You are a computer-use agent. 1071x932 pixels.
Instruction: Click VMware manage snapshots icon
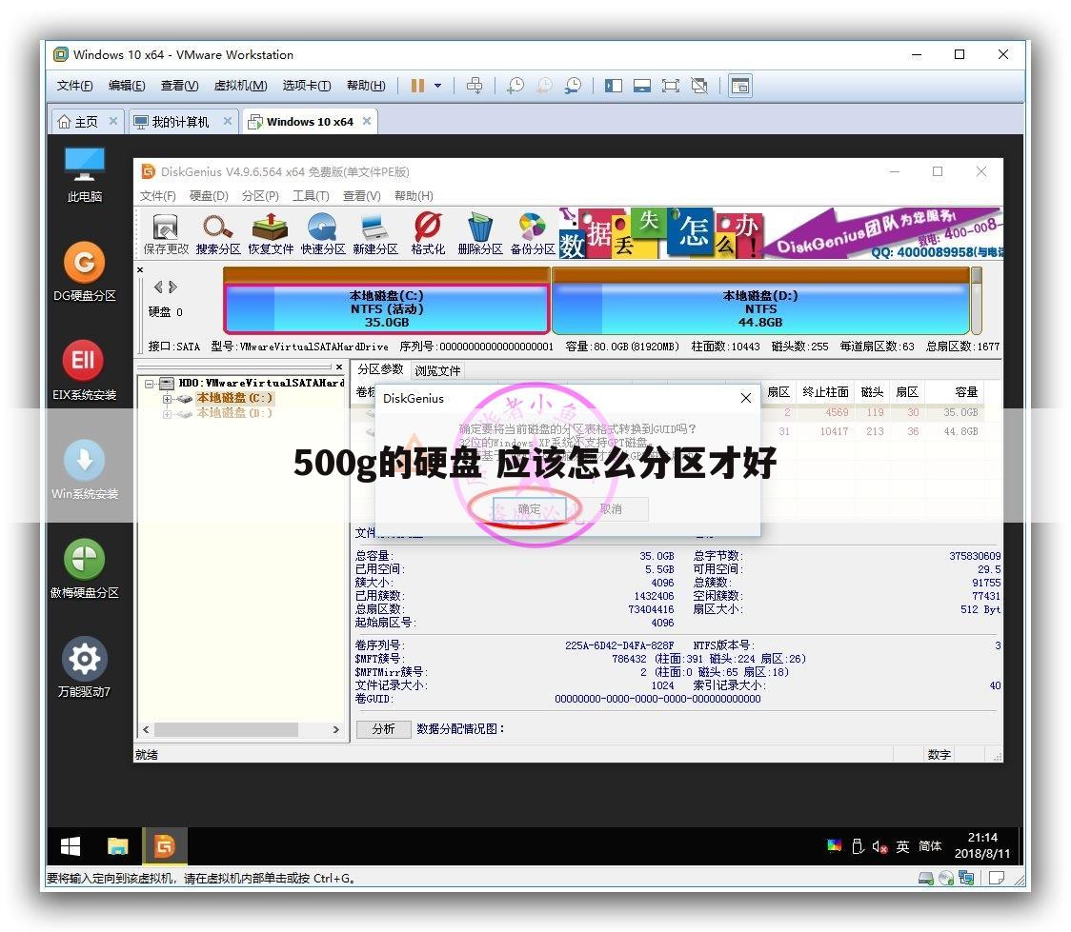tap(573, 86)
